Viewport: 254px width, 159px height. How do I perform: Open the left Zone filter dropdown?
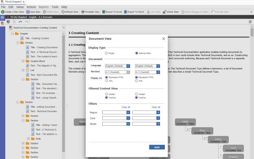point(128,118)
